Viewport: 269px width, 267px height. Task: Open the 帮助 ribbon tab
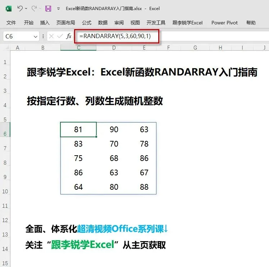[x=251, y=23]
